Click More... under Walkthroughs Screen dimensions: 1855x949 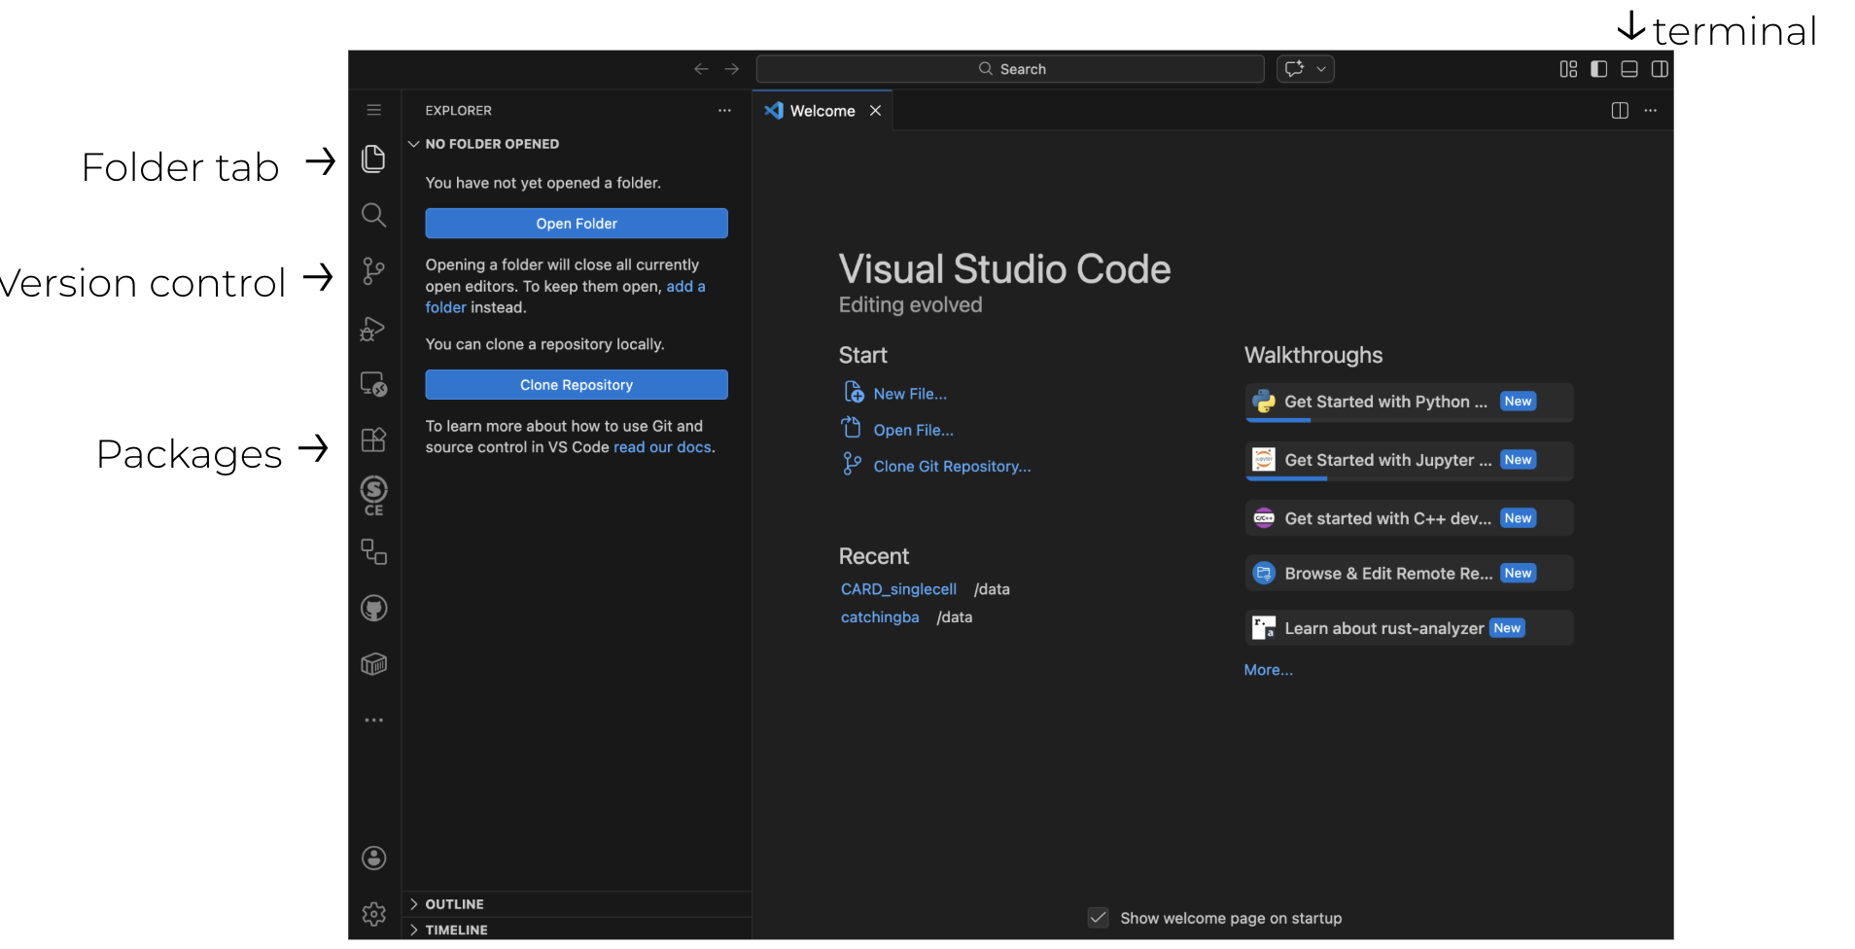[x=1269, y=670]
